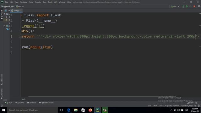Toggle the Structure tool window tab
This screenshot has width=201, height=113.
(2, 79)
